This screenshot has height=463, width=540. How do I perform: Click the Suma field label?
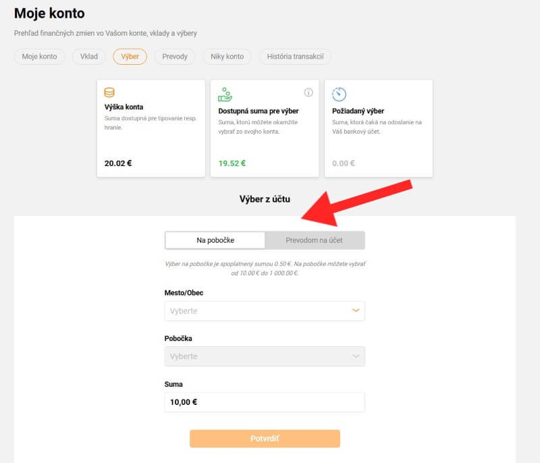(x=173, y=384)
